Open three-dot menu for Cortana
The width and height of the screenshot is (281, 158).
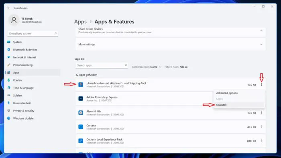(x=261, y=127)
